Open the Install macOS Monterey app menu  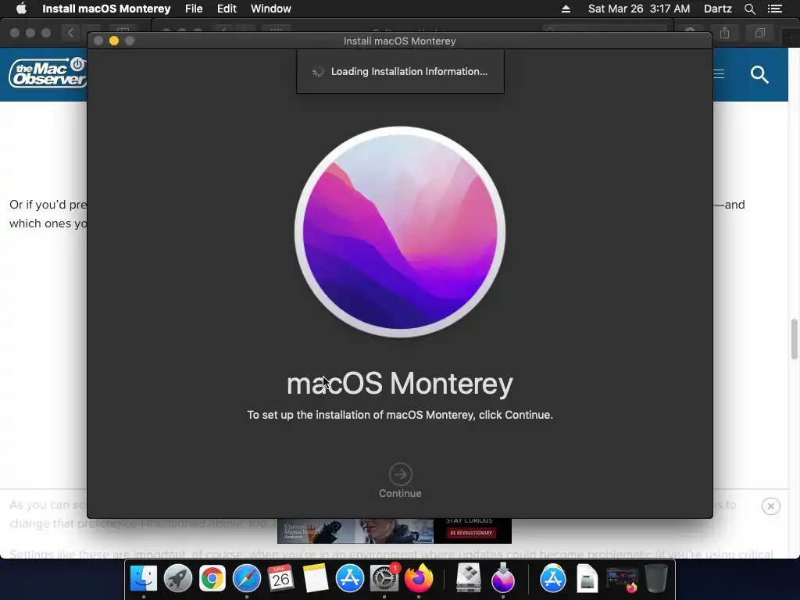[106, 9]
